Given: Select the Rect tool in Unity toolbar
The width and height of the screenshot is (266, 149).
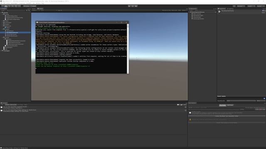Looking at the screenshot, I should [x=16, y=6].
